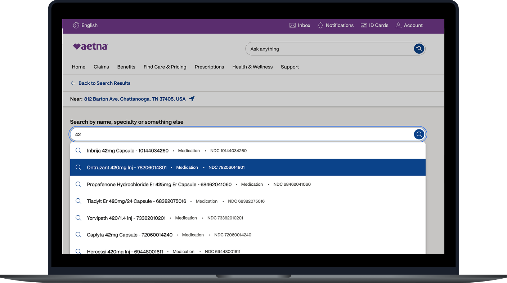
Task: Click NDC 78206014801 text
Action: point(226,167)
